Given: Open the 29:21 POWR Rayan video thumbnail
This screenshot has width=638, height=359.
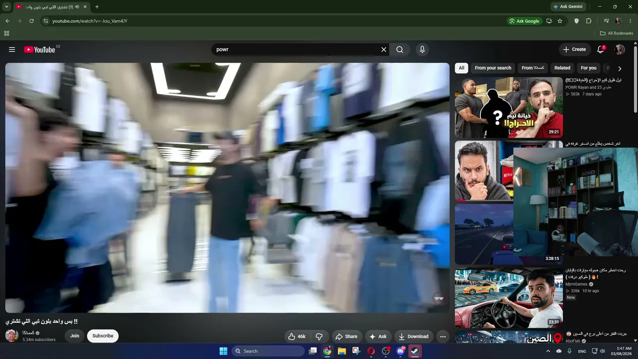Looking at the screenshot, I should tap(508, 107).
